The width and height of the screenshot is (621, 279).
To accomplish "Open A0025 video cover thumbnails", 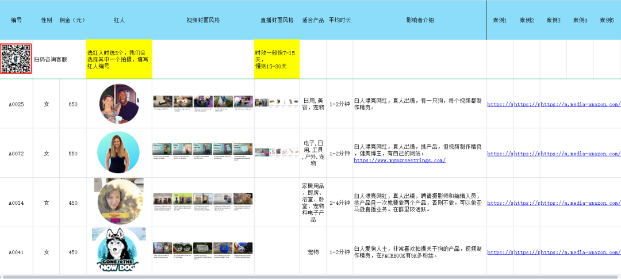I will 203,102.
